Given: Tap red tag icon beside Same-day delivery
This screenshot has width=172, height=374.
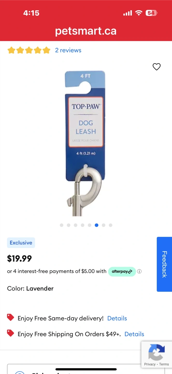Looking at the screenshot, I should 10,317.
